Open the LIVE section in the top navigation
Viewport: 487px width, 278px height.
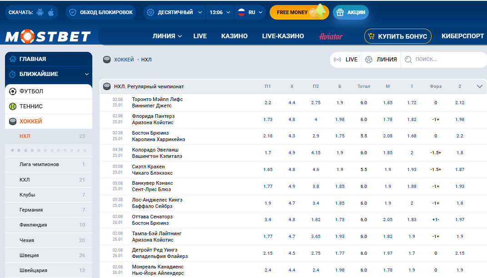point(200,36)
